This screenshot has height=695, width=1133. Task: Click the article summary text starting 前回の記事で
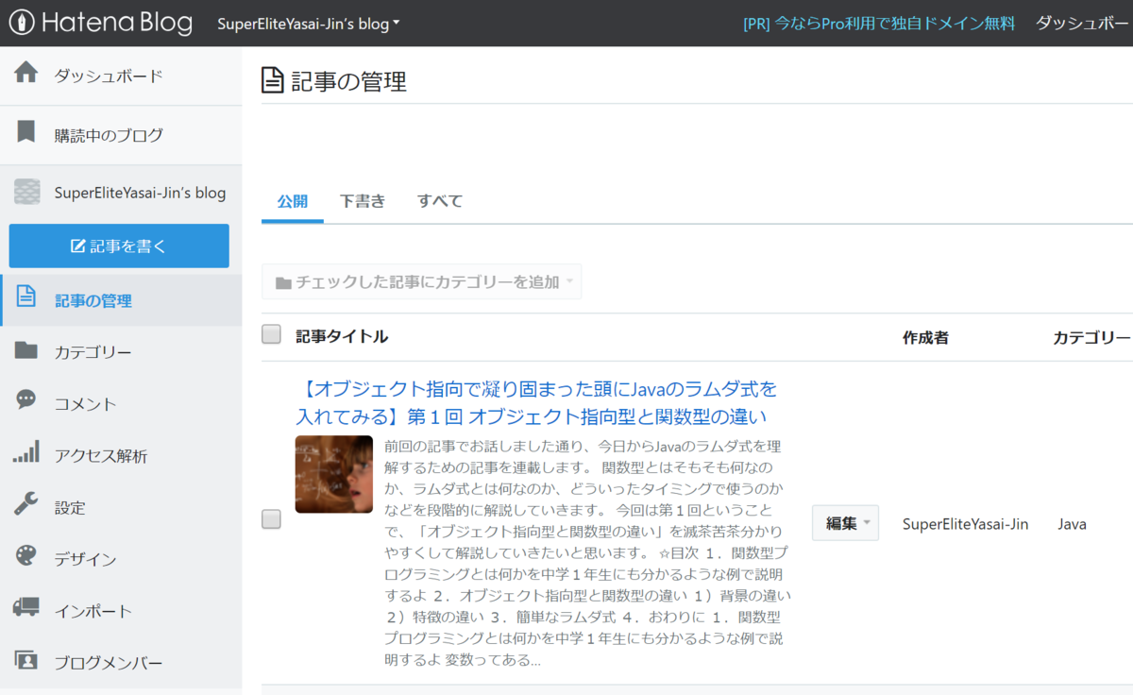(588, 552)
